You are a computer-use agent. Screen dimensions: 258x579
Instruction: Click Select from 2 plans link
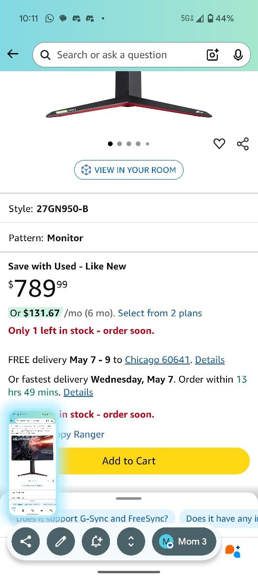[x=160, y=313]
